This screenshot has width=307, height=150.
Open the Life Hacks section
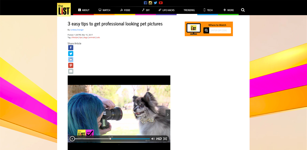(166, 10)
